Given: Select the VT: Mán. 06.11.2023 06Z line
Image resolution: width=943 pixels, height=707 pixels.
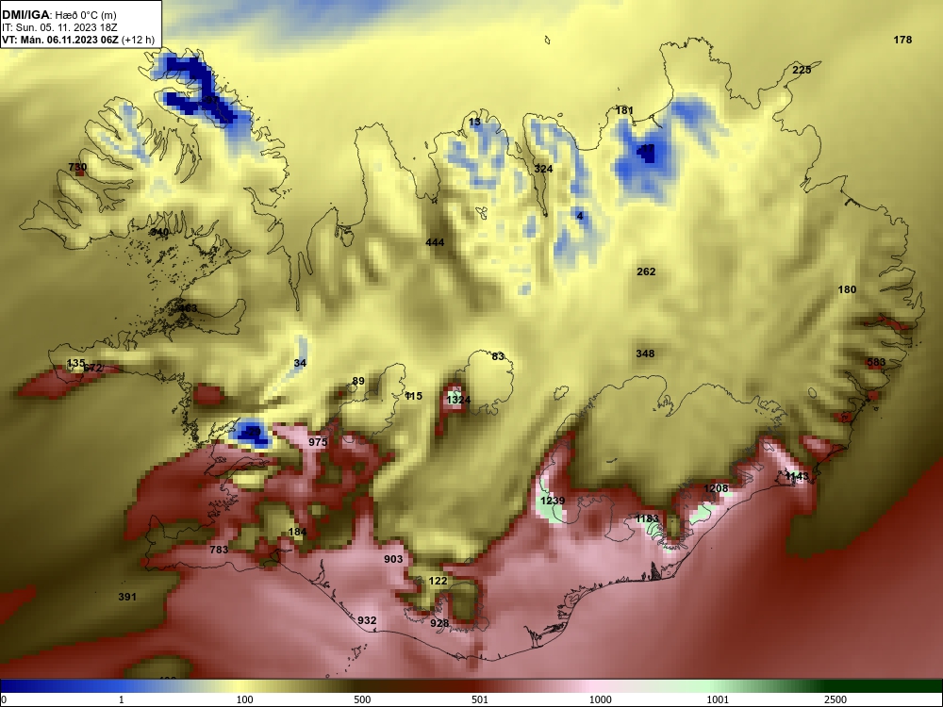Looking at the screenshot, I should coord(78,41).
